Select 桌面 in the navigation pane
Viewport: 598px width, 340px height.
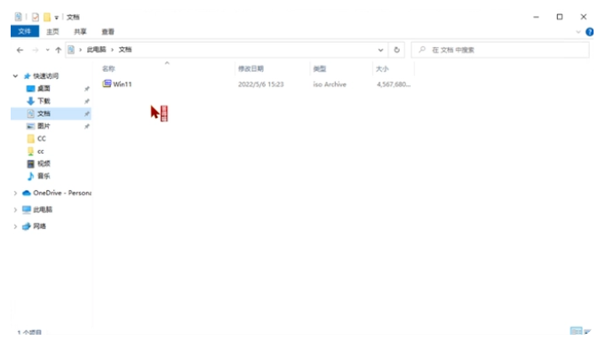pos(44,89)
